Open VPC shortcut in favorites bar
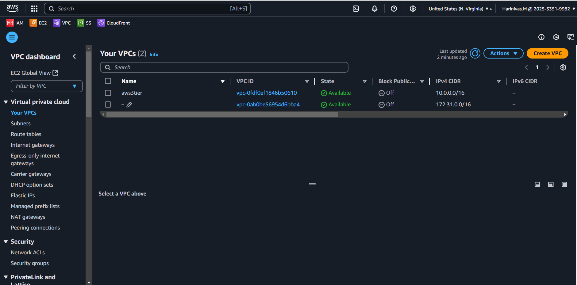This screenshot has width=577, height=285. (x=62, y=23)
